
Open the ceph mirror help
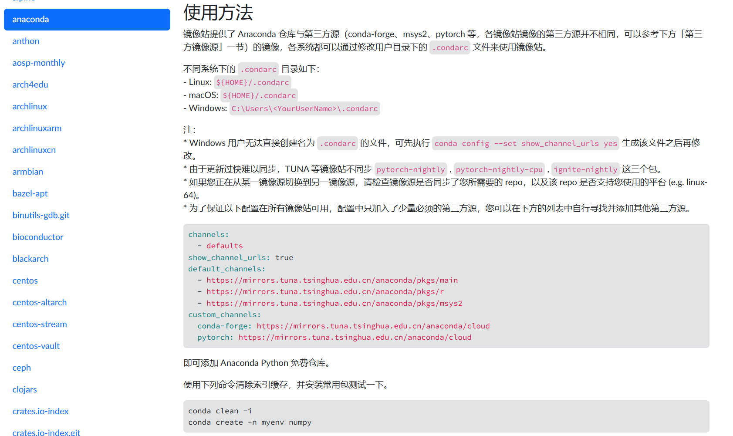pyautogui.click(x=21, y=368)
